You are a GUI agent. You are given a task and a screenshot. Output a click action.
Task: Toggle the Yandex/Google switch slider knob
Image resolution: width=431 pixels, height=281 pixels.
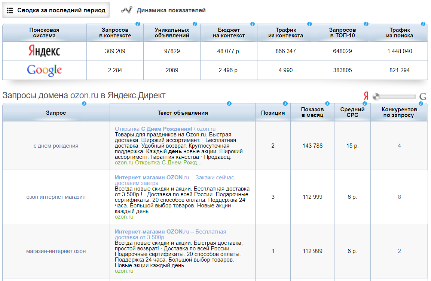coord(376,96)
